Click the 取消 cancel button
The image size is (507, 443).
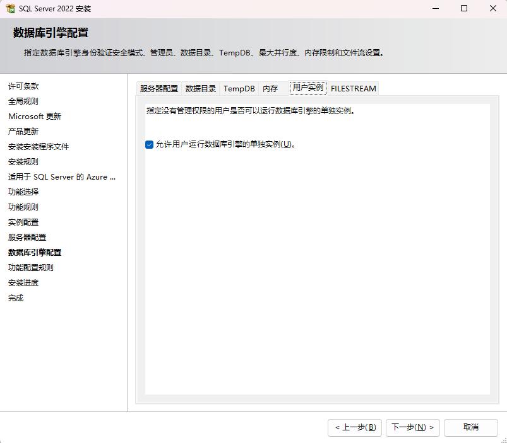coord(470,427)
